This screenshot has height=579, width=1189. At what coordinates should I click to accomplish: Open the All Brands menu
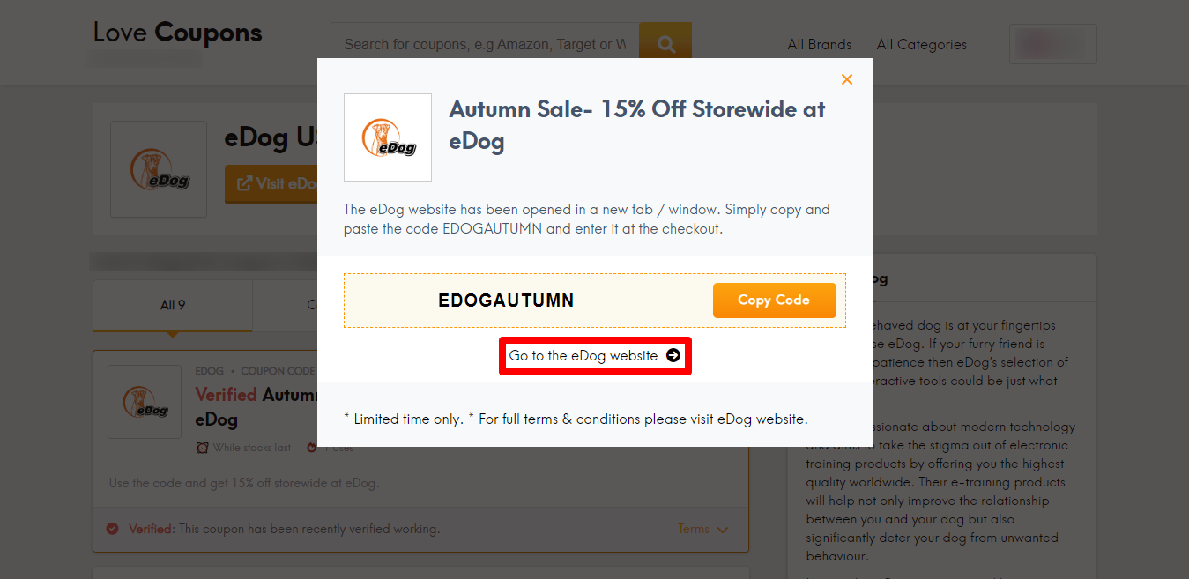coord(818,44)
